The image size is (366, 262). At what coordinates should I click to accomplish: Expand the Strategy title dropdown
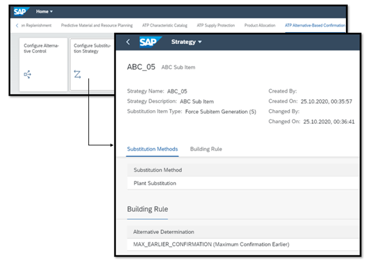tap(185, 42)
